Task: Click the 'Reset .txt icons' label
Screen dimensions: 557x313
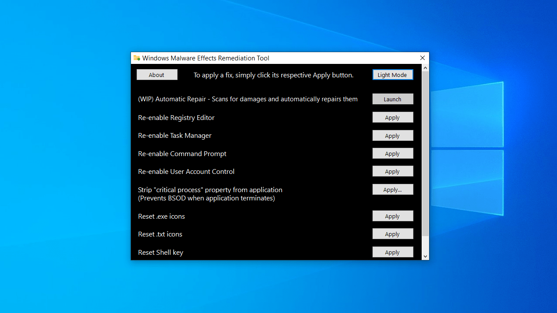Action: coord(160,234)
